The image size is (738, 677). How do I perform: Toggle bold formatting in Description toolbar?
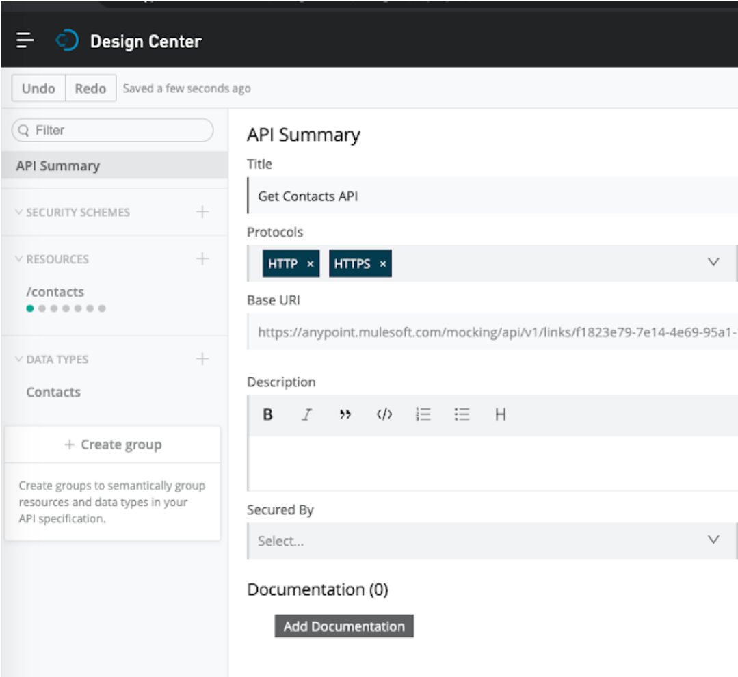coord(268,414)
